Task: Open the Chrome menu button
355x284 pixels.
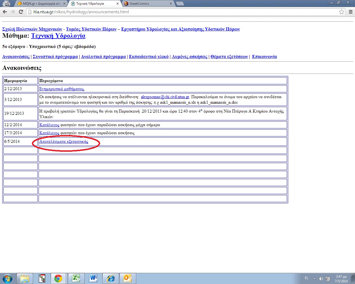Action: tap(351, 12)
